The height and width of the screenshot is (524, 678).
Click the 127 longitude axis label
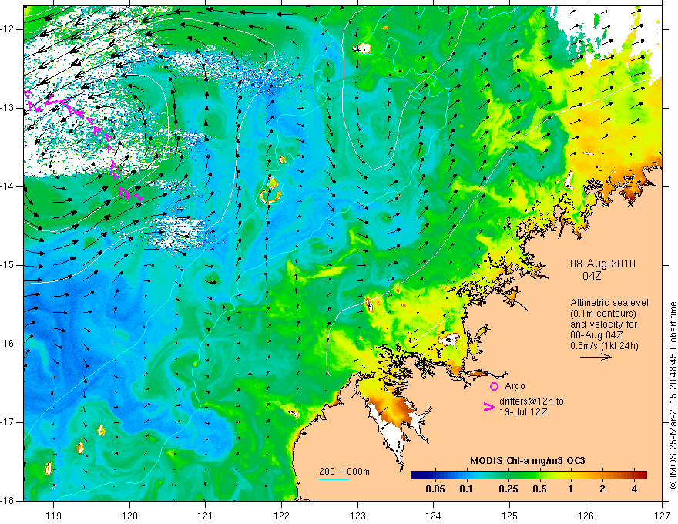pyautogui.click(x=662, y=516)
